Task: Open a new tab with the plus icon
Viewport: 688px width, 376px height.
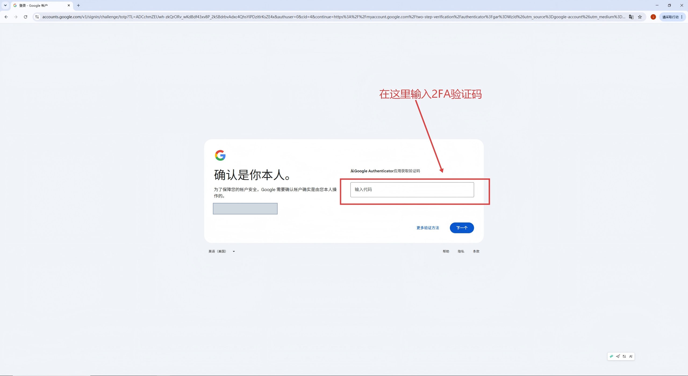Action: (x=78, y=5)
